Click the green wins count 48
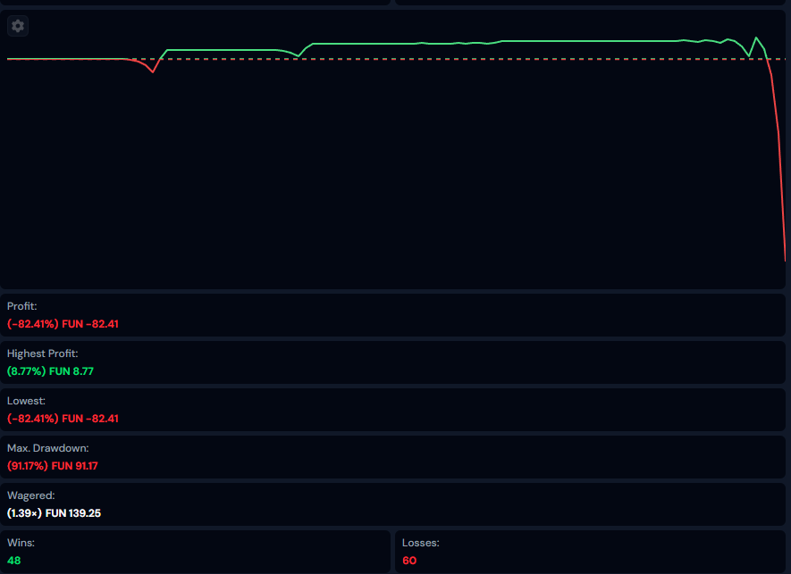791x574 pixels. pos(13,560)
